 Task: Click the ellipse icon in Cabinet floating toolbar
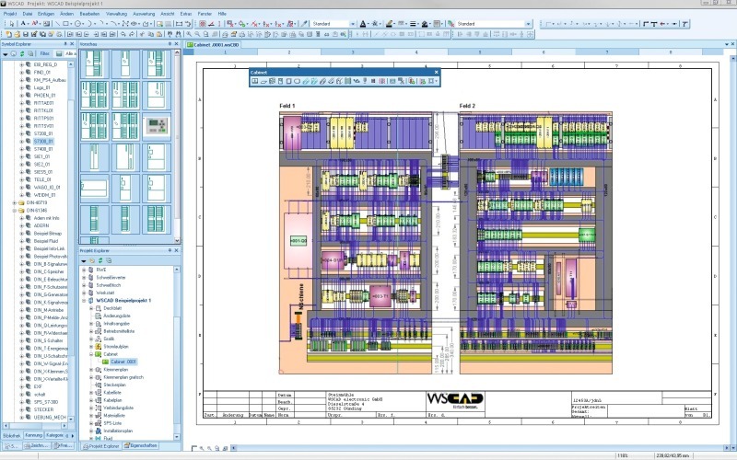click(297, 81)
